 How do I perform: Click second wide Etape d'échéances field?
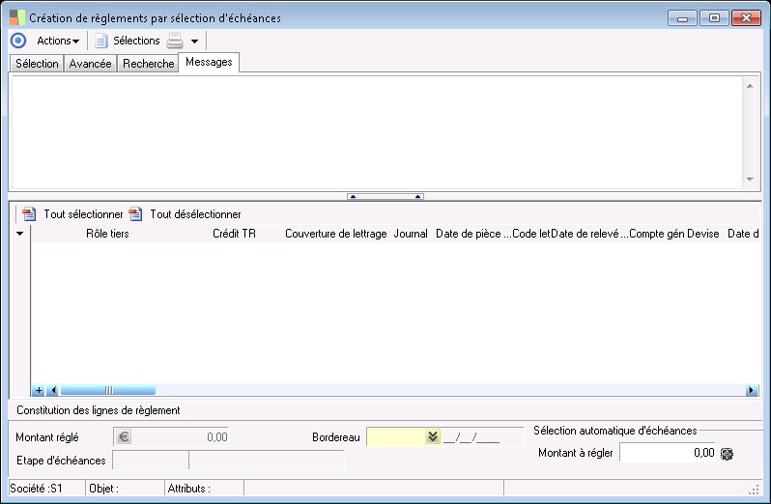point(267,461)
